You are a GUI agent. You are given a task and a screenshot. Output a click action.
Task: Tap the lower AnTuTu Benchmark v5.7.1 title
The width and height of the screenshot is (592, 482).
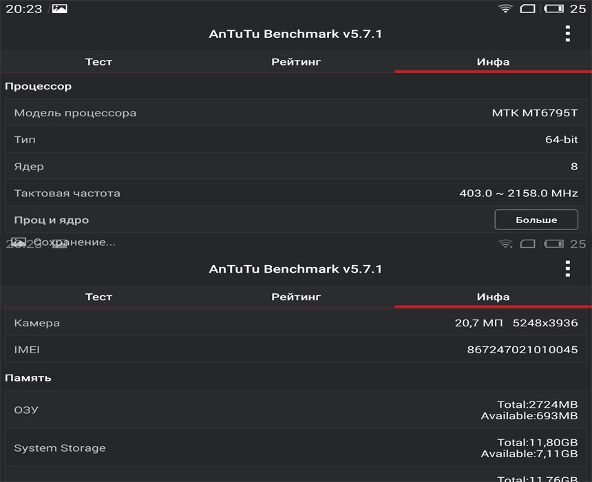pyautogui.click(x=295, y=269)
